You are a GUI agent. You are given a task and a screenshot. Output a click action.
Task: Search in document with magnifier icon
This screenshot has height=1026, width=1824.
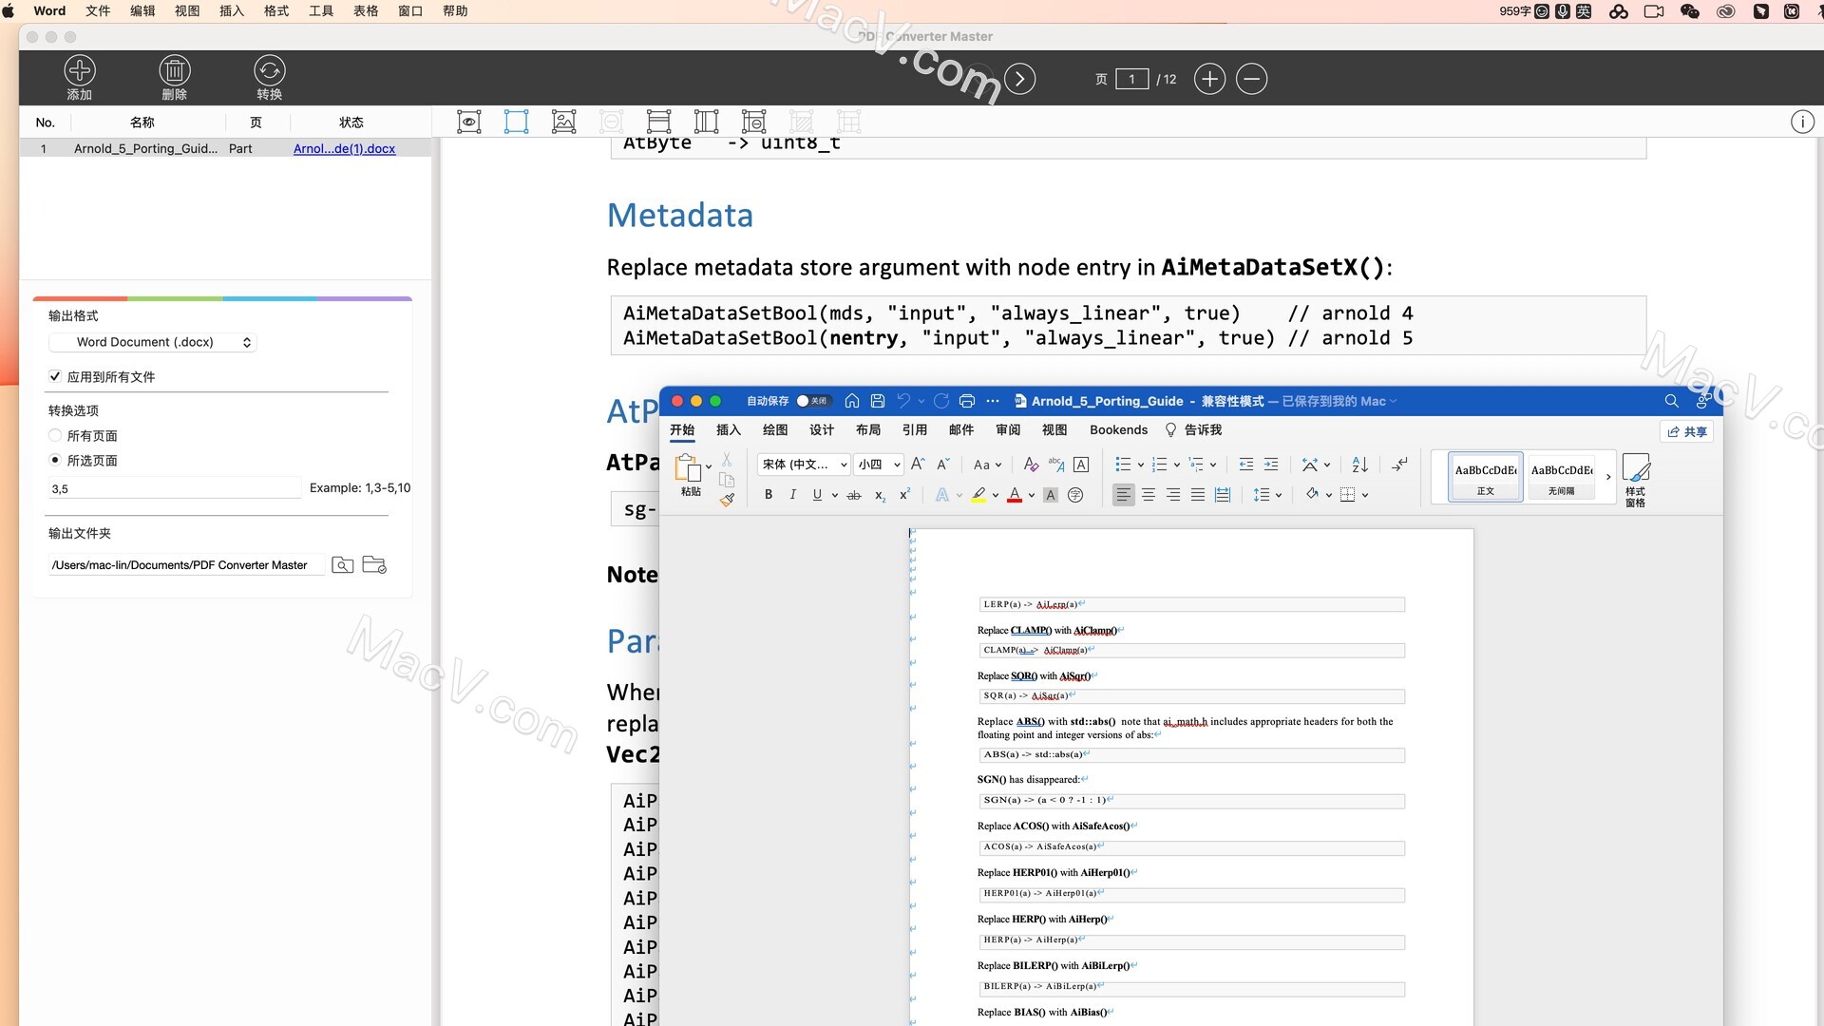pos(1672,401)
